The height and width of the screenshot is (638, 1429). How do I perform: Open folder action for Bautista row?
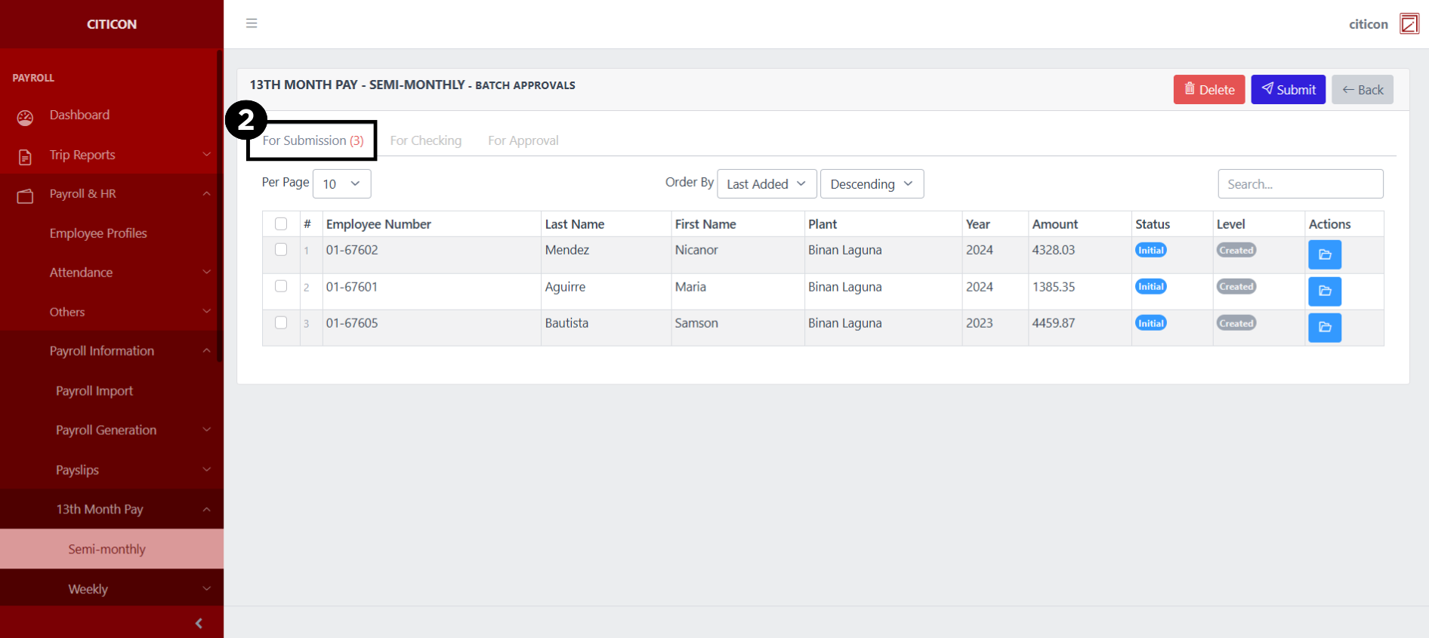click(x=1324, y=328)
